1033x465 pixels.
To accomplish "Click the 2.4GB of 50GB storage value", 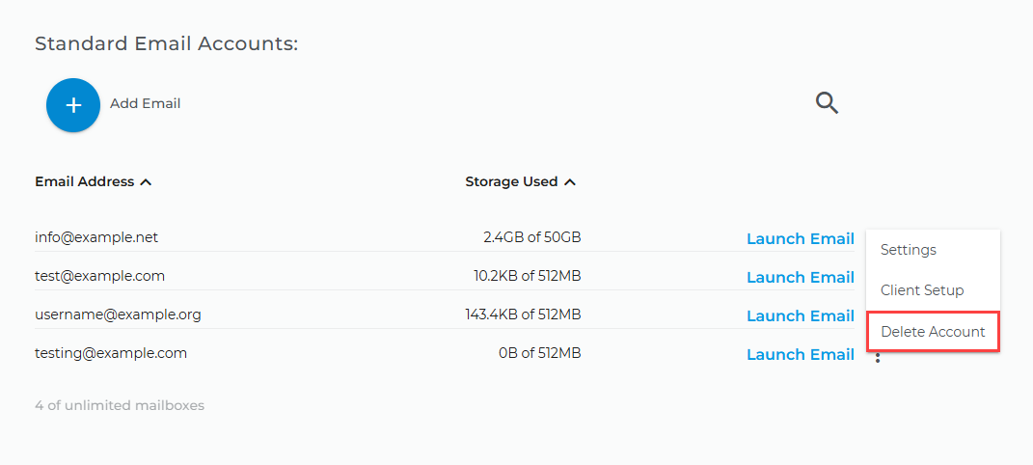I will [x=532, y=237].
